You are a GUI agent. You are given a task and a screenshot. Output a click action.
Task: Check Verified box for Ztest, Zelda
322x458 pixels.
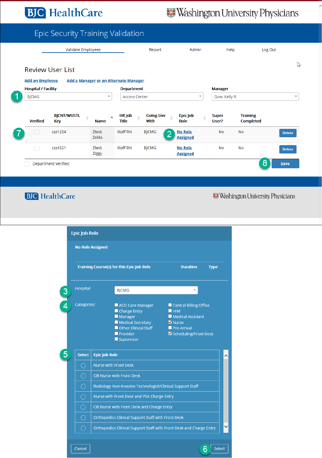pos(37,132)
